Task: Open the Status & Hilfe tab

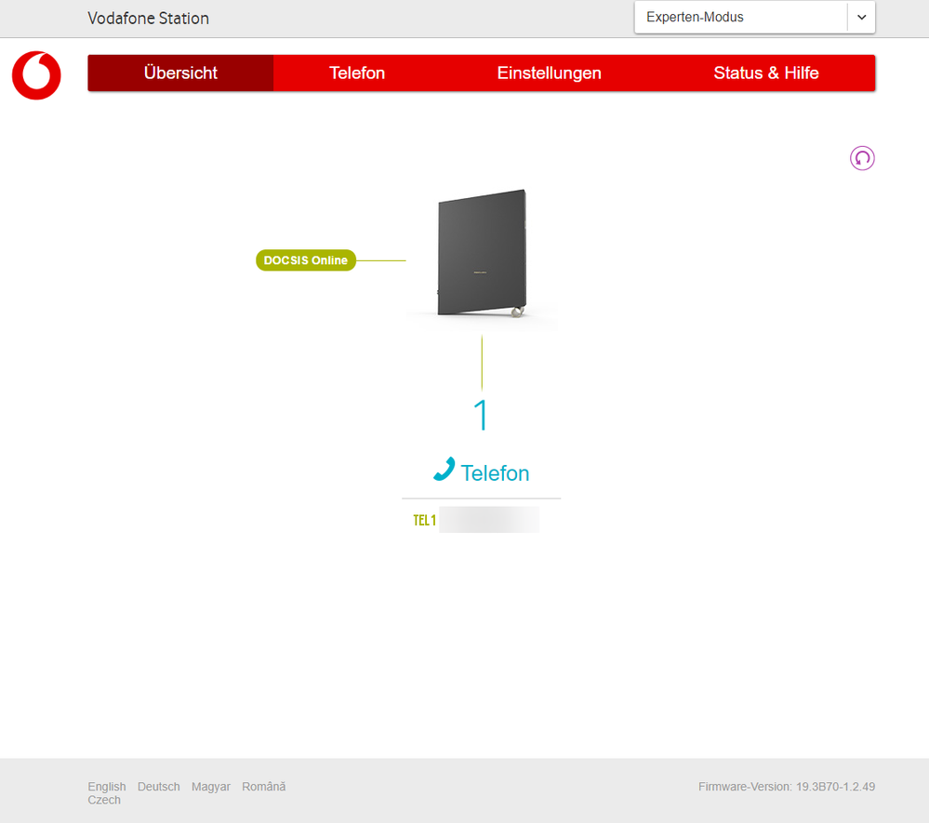Action: pyautogui.click(x=766, y=73)
